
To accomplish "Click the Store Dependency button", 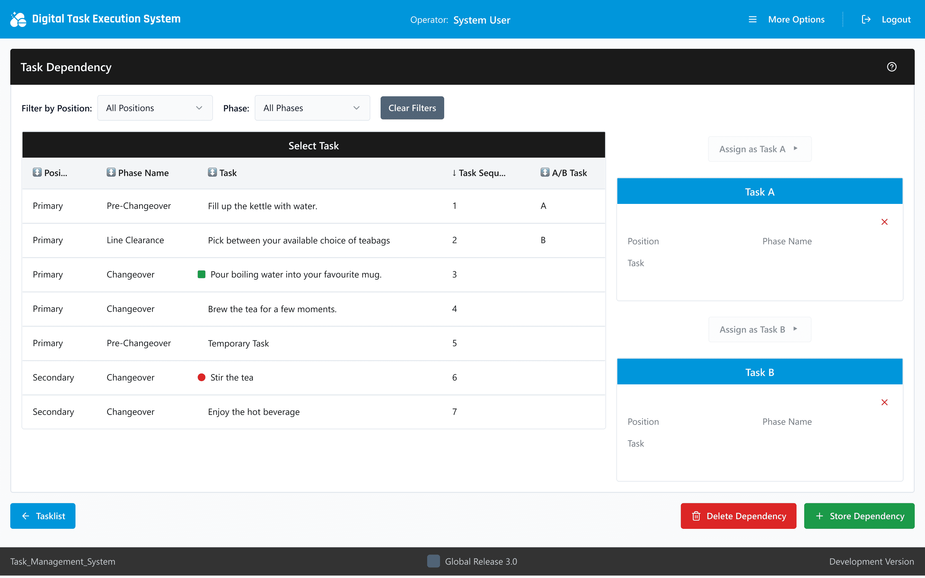I will point(859,516).
